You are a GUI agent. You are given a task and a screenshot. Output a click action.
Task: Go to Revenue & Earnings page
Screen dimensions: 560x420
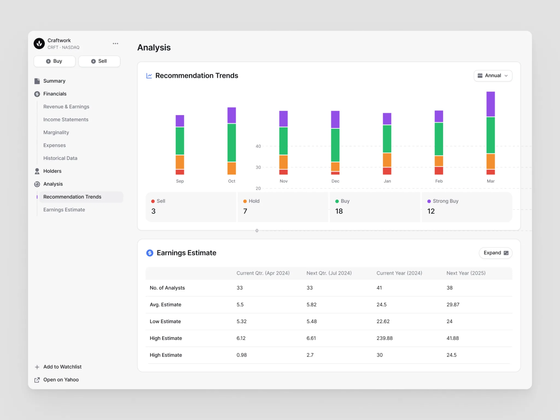(x=66, y=107)
